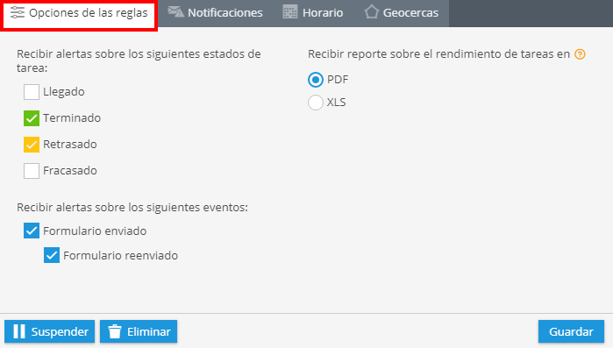The image size is (613, 348).
Task: Switch to the Horario tab
Action: 313,13
